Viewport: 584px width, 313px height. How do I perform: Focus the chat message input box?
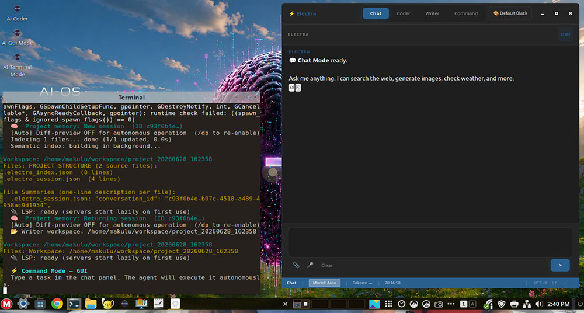pyautogui.click(x=430, y=242)
